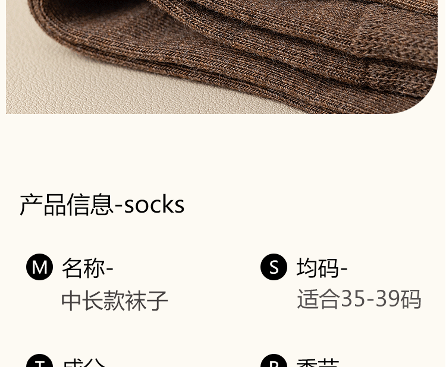Click the black circle S icon
Screen dimensions: 446x367
point(274,267)
